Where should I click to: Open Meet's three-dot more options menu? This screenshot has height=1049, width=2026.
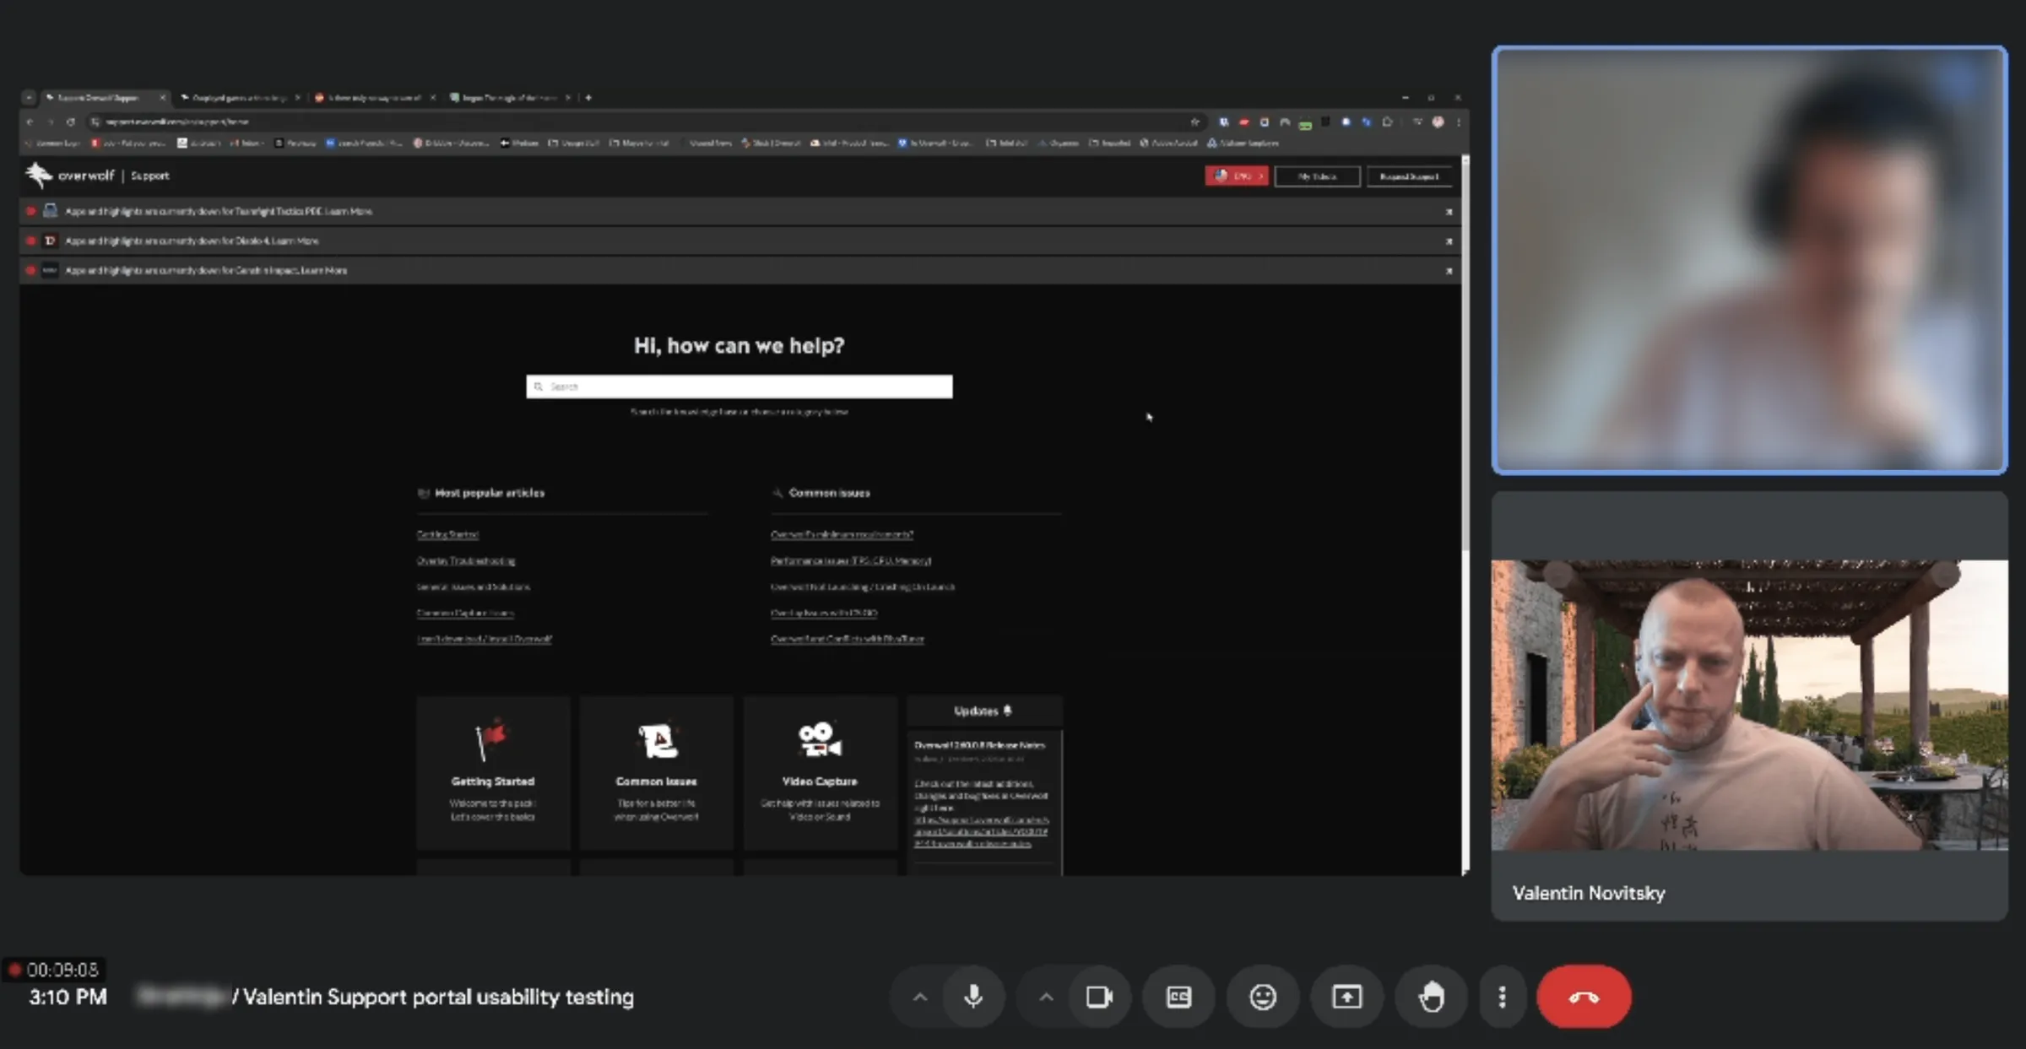(1502, 997)
